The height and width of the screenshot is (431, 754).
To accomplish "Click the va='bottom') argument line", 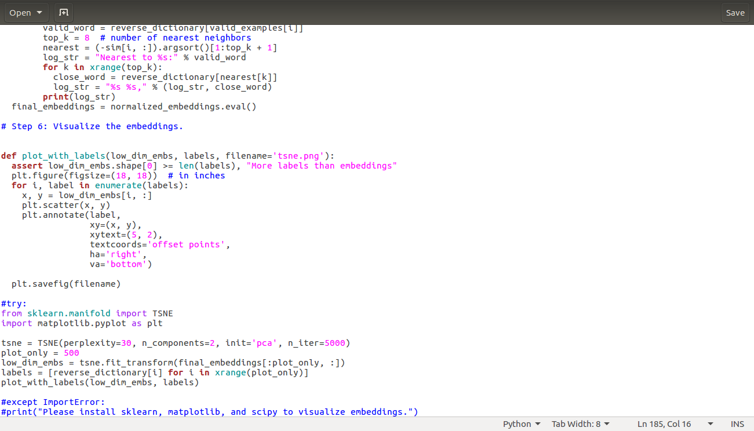I will click(x=121, y=264).
